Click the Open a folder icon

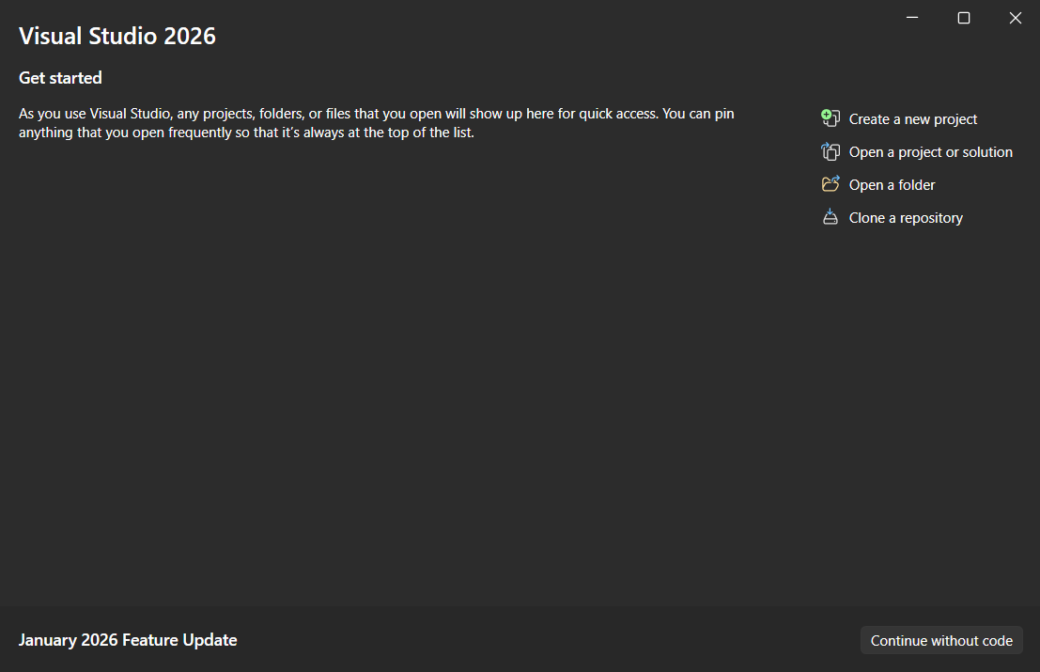830,184
